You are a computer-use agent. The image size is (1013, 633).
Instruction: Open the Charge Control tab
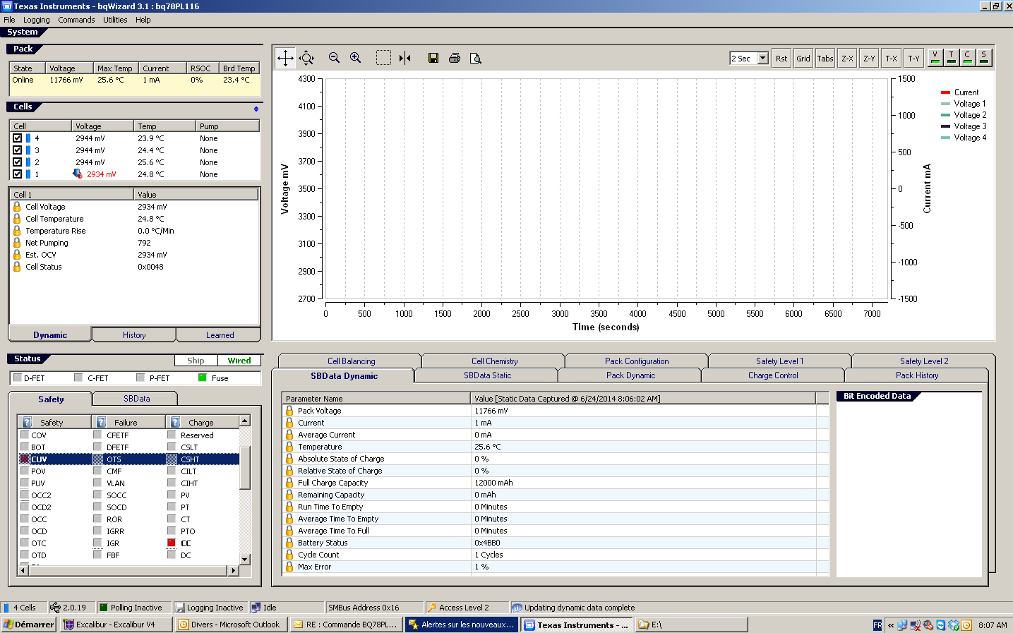tap(773, 375)
